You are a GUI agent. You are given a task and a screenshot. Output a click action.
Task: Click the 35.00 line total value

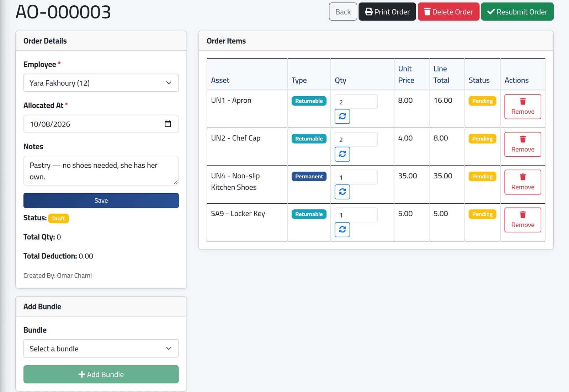443,176
